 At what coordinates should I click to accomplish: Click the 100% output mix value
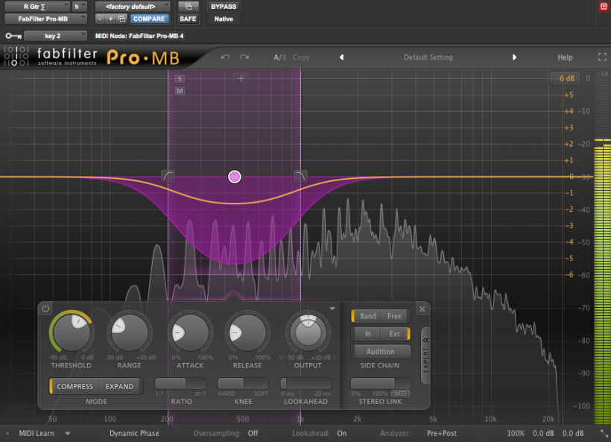point(516,433)
